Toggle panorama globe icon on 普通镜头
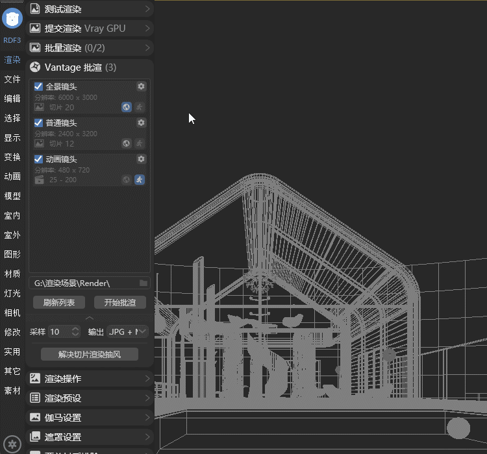This screenshot has width=487, height=454. [127, 143]
